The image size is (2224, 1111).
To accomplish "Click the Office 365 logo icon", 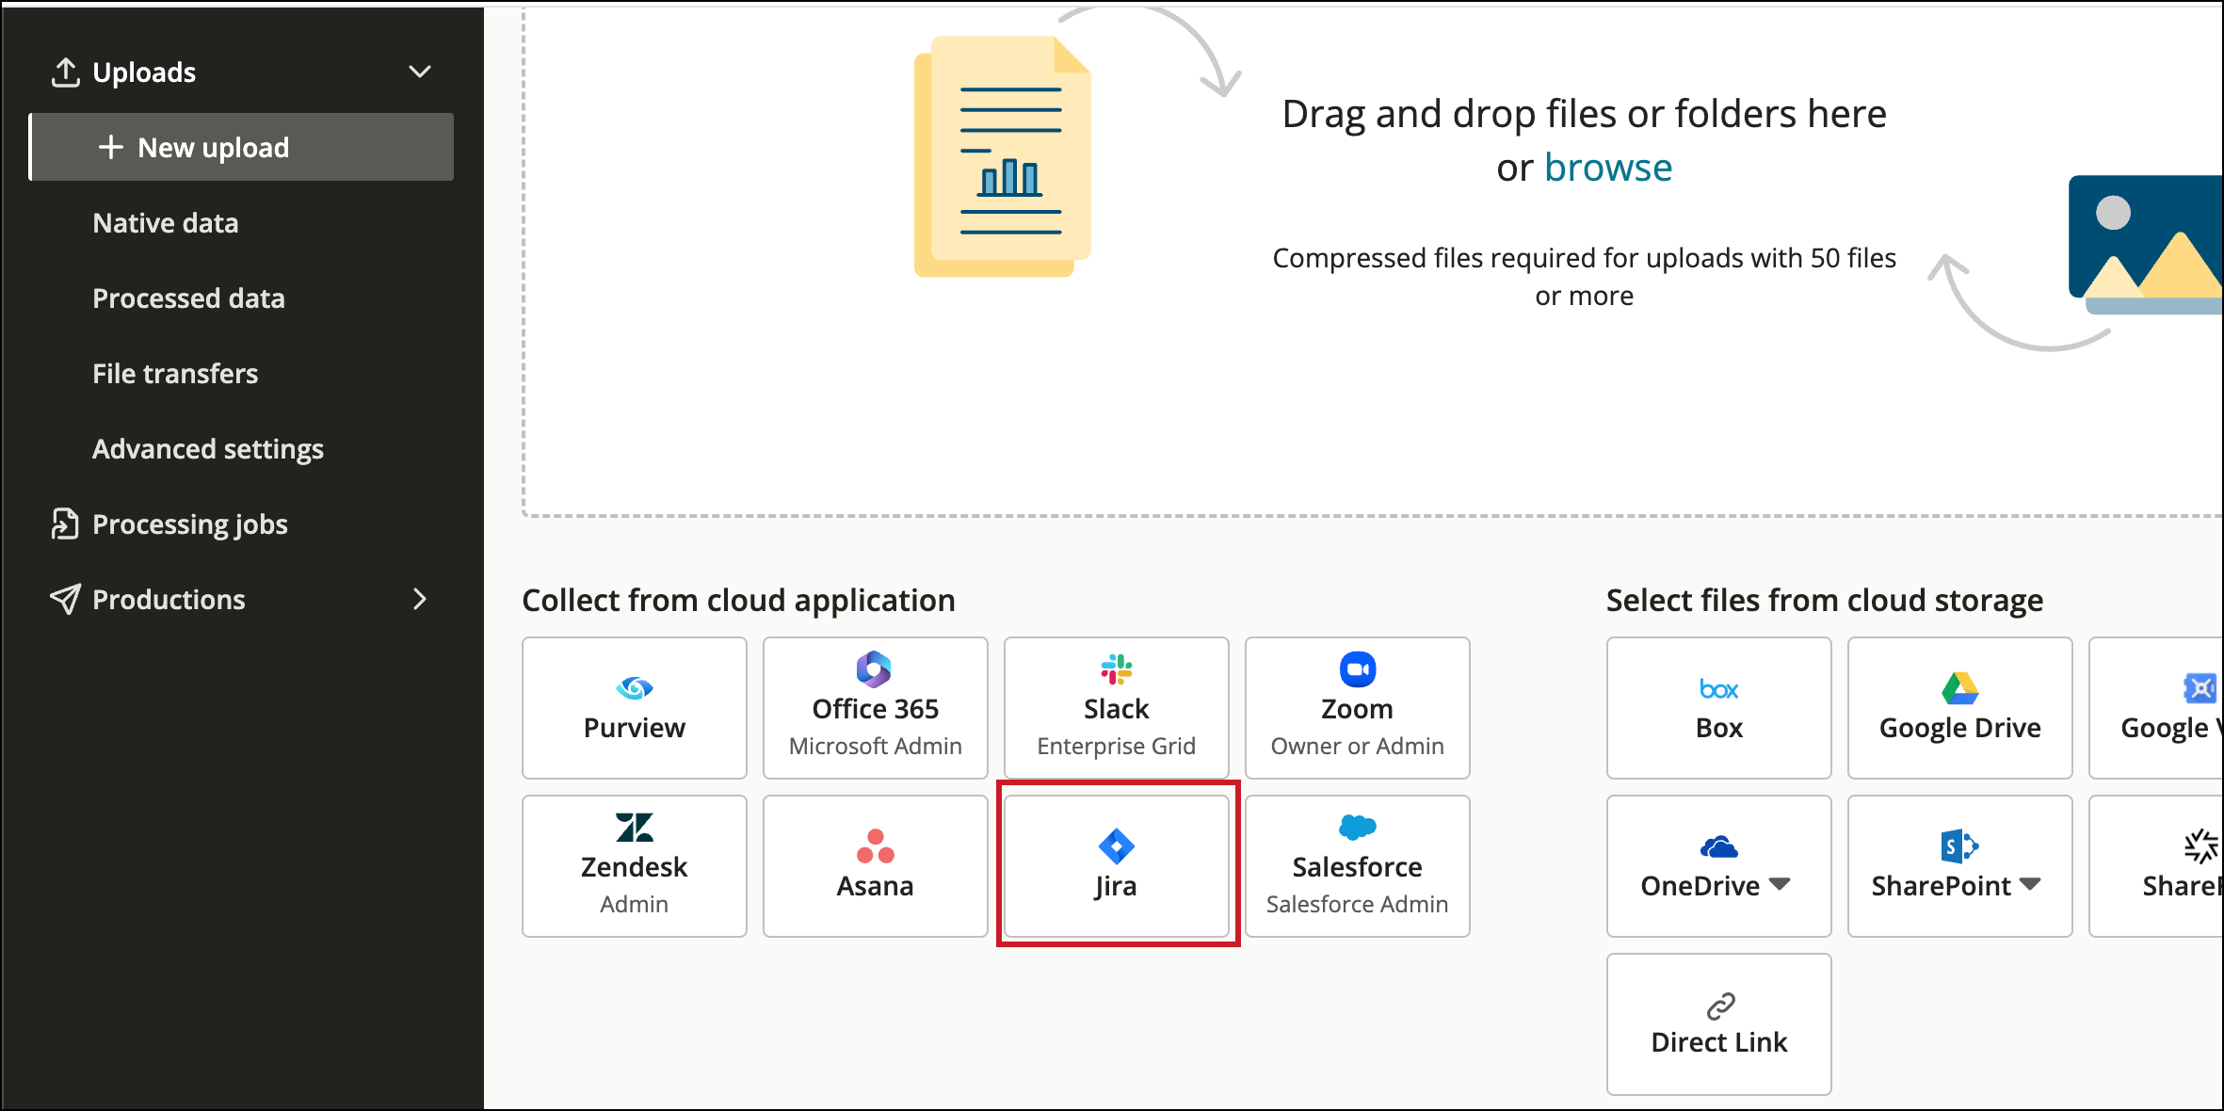I will (x=874, y=669).
